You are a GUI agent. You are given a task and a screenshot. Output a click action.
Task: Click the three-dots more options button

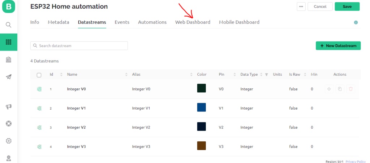coord(301,6)
